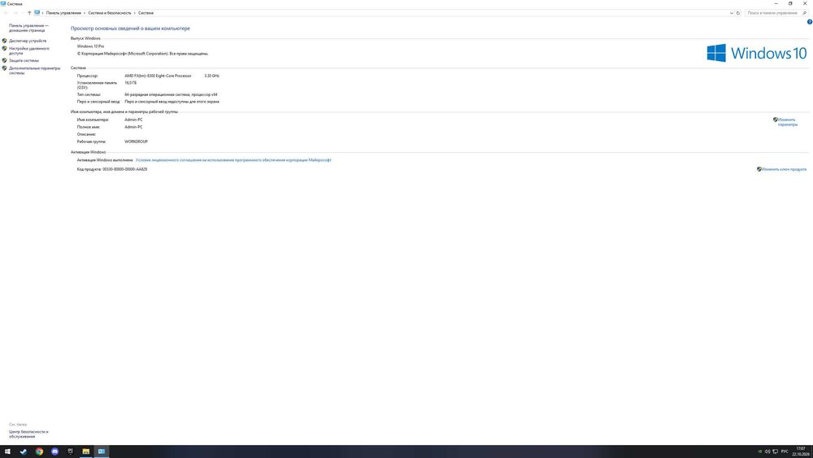Expand the address bar history dropdown arrow
The image size is (813, 458).
click(x=731, y=13)
